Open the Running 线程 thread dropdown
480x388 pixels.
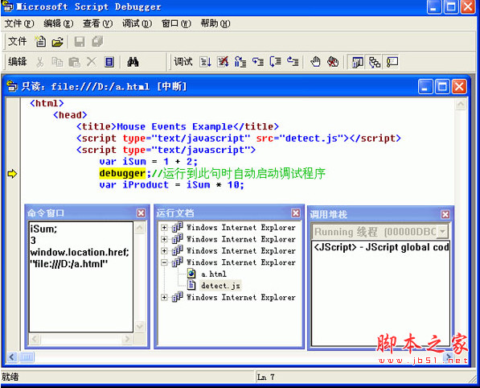click(442, 232)
